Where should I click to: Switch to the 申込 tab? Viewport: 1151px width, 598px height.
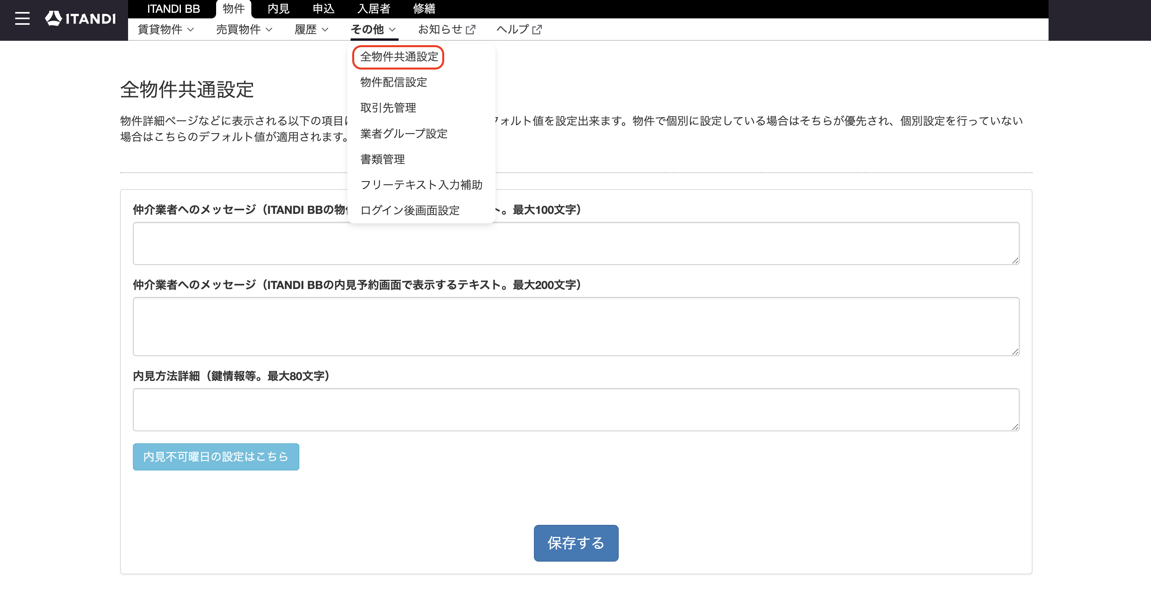pos(323,8)
